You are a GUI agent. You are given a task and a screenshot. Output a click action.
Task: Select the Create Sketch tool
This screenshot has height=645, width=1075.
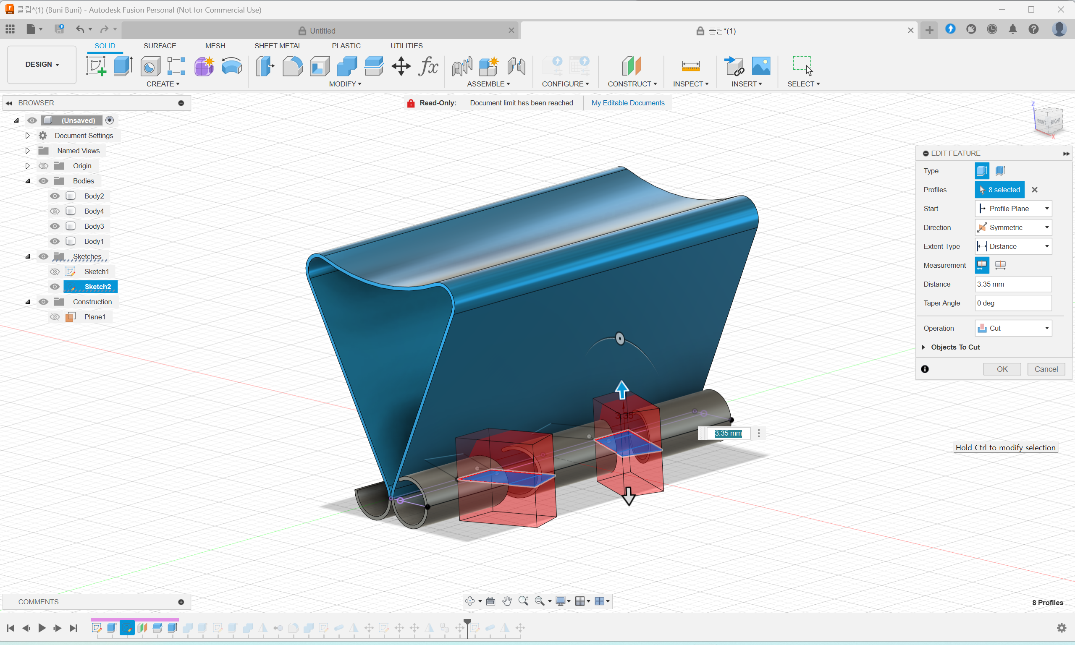pyautogui.click(x=96, y=66)
